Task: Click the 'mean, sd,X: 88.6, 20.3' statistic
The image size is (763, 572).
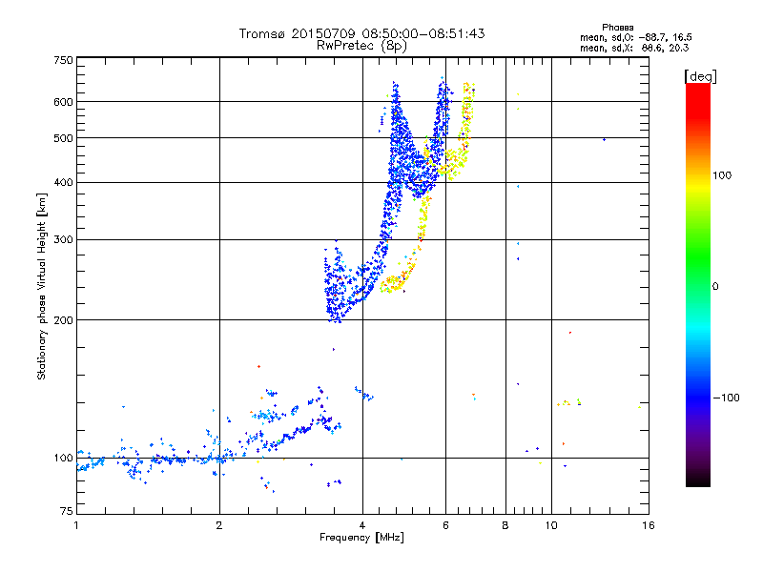Action: tap(634, 48)
